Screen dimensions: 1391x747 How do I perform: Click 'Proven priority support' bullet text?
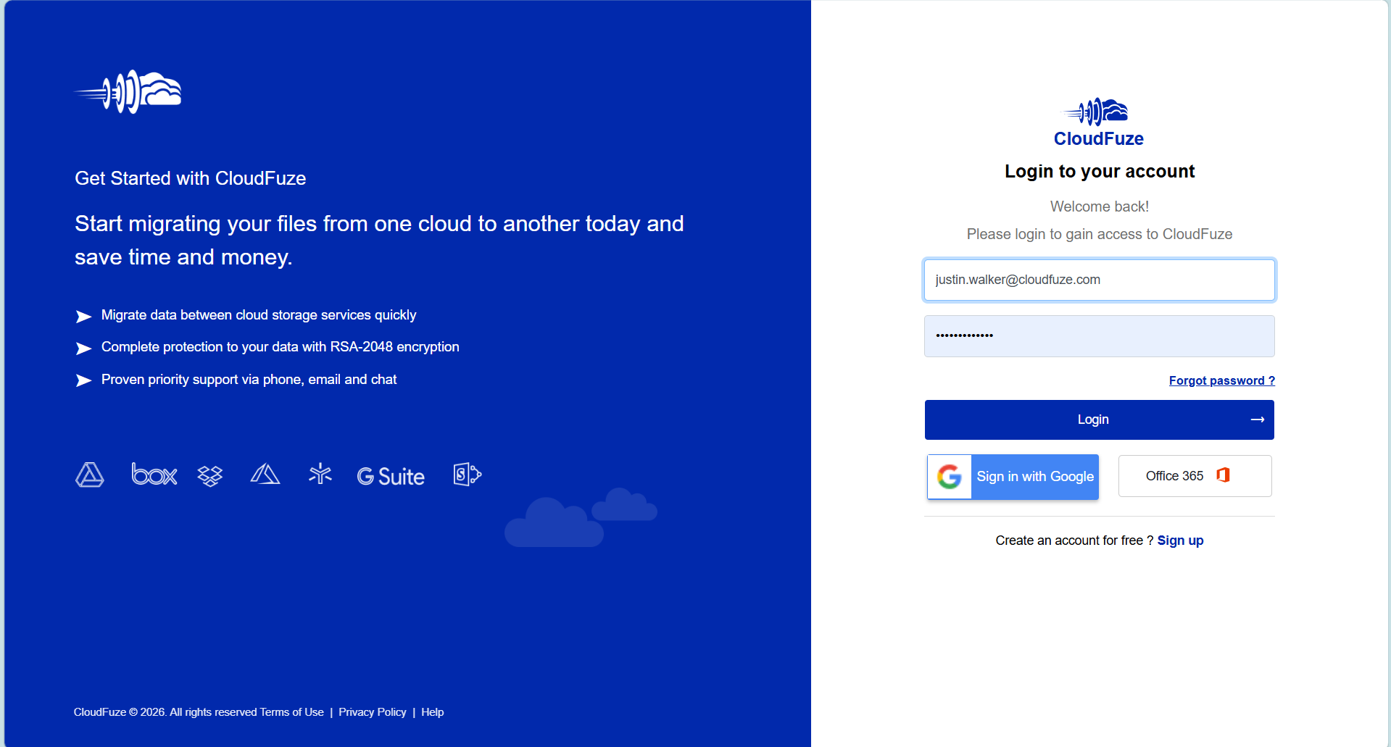click(249, 380)
